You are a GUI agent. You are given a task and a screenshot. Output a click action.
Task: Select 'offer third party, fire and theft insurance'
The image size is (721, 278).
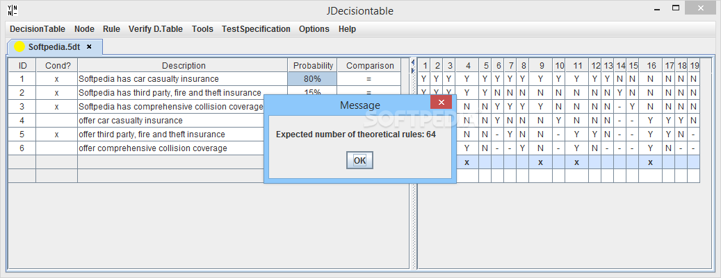pyautogui.click(x=171, y=134)
